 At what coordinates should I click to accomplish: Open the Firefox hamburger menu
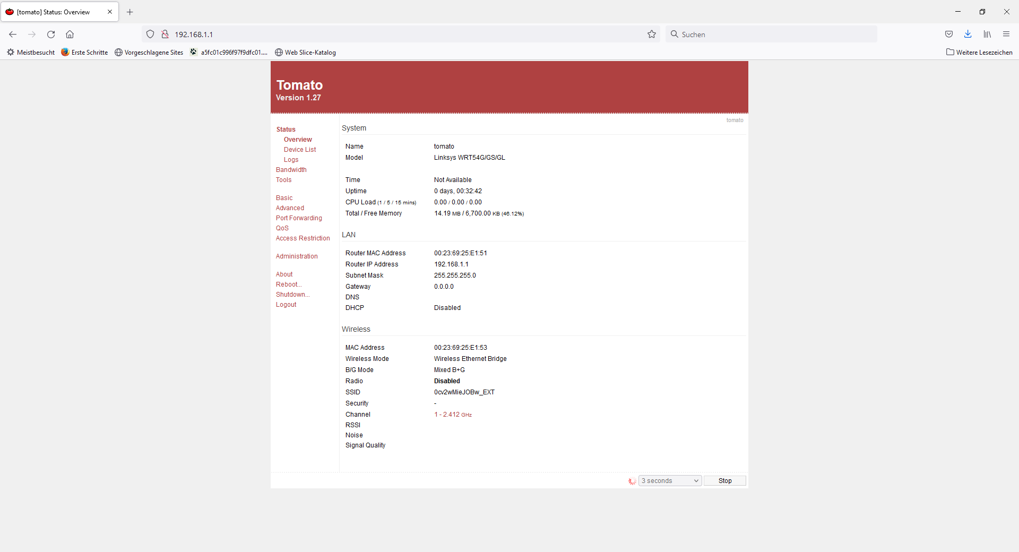pyautogui.click(x=1006, y=34)
